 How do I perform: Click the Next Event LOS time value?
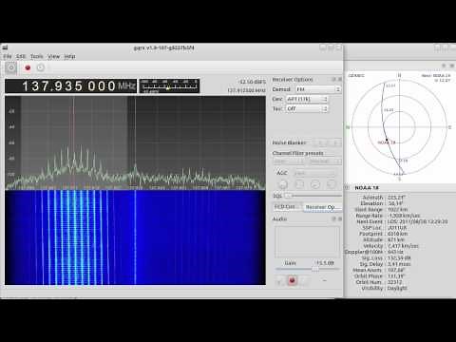(418, 221)
